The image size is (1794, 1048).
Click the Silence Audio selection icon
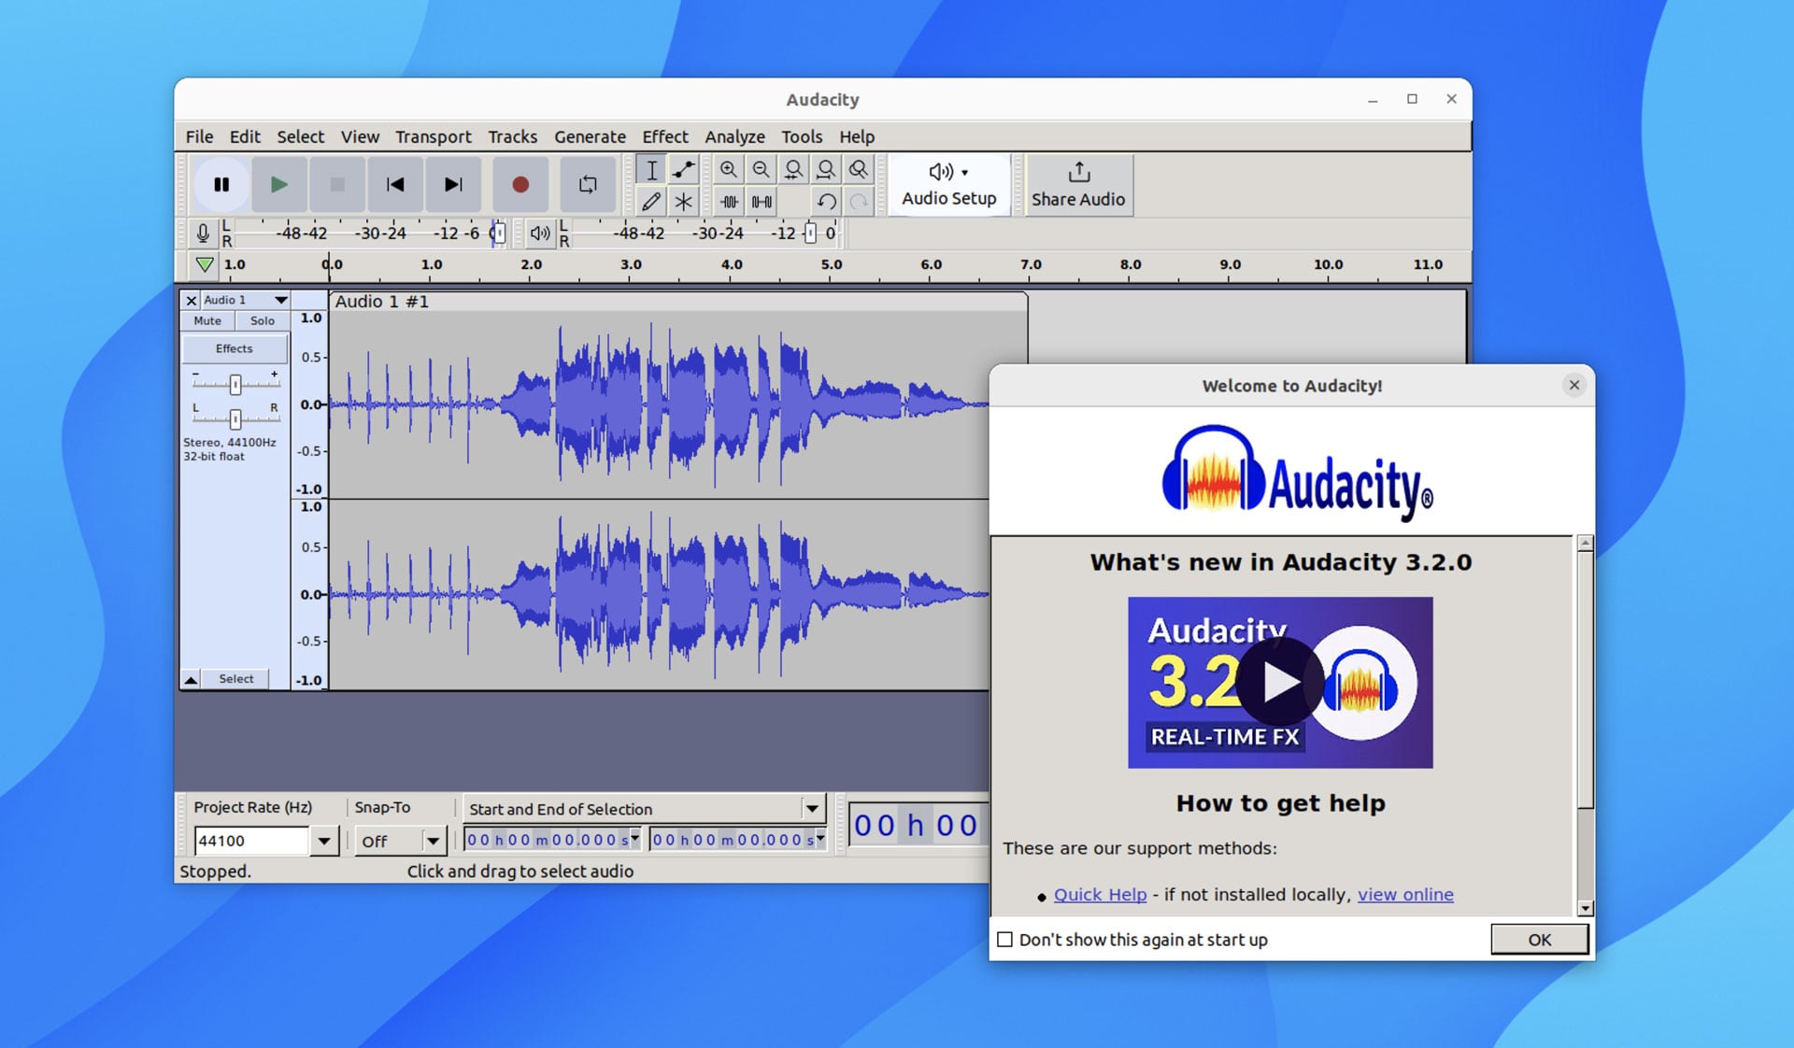tap(762, 202)
